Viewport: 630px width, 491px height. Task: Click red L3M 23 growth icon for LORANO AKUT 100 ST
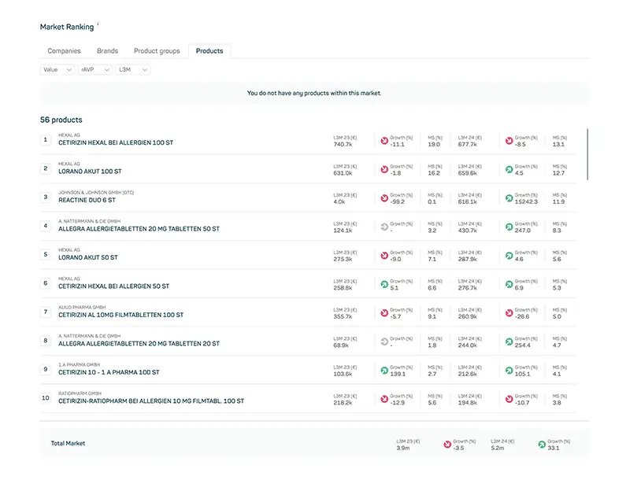point(384,169)
